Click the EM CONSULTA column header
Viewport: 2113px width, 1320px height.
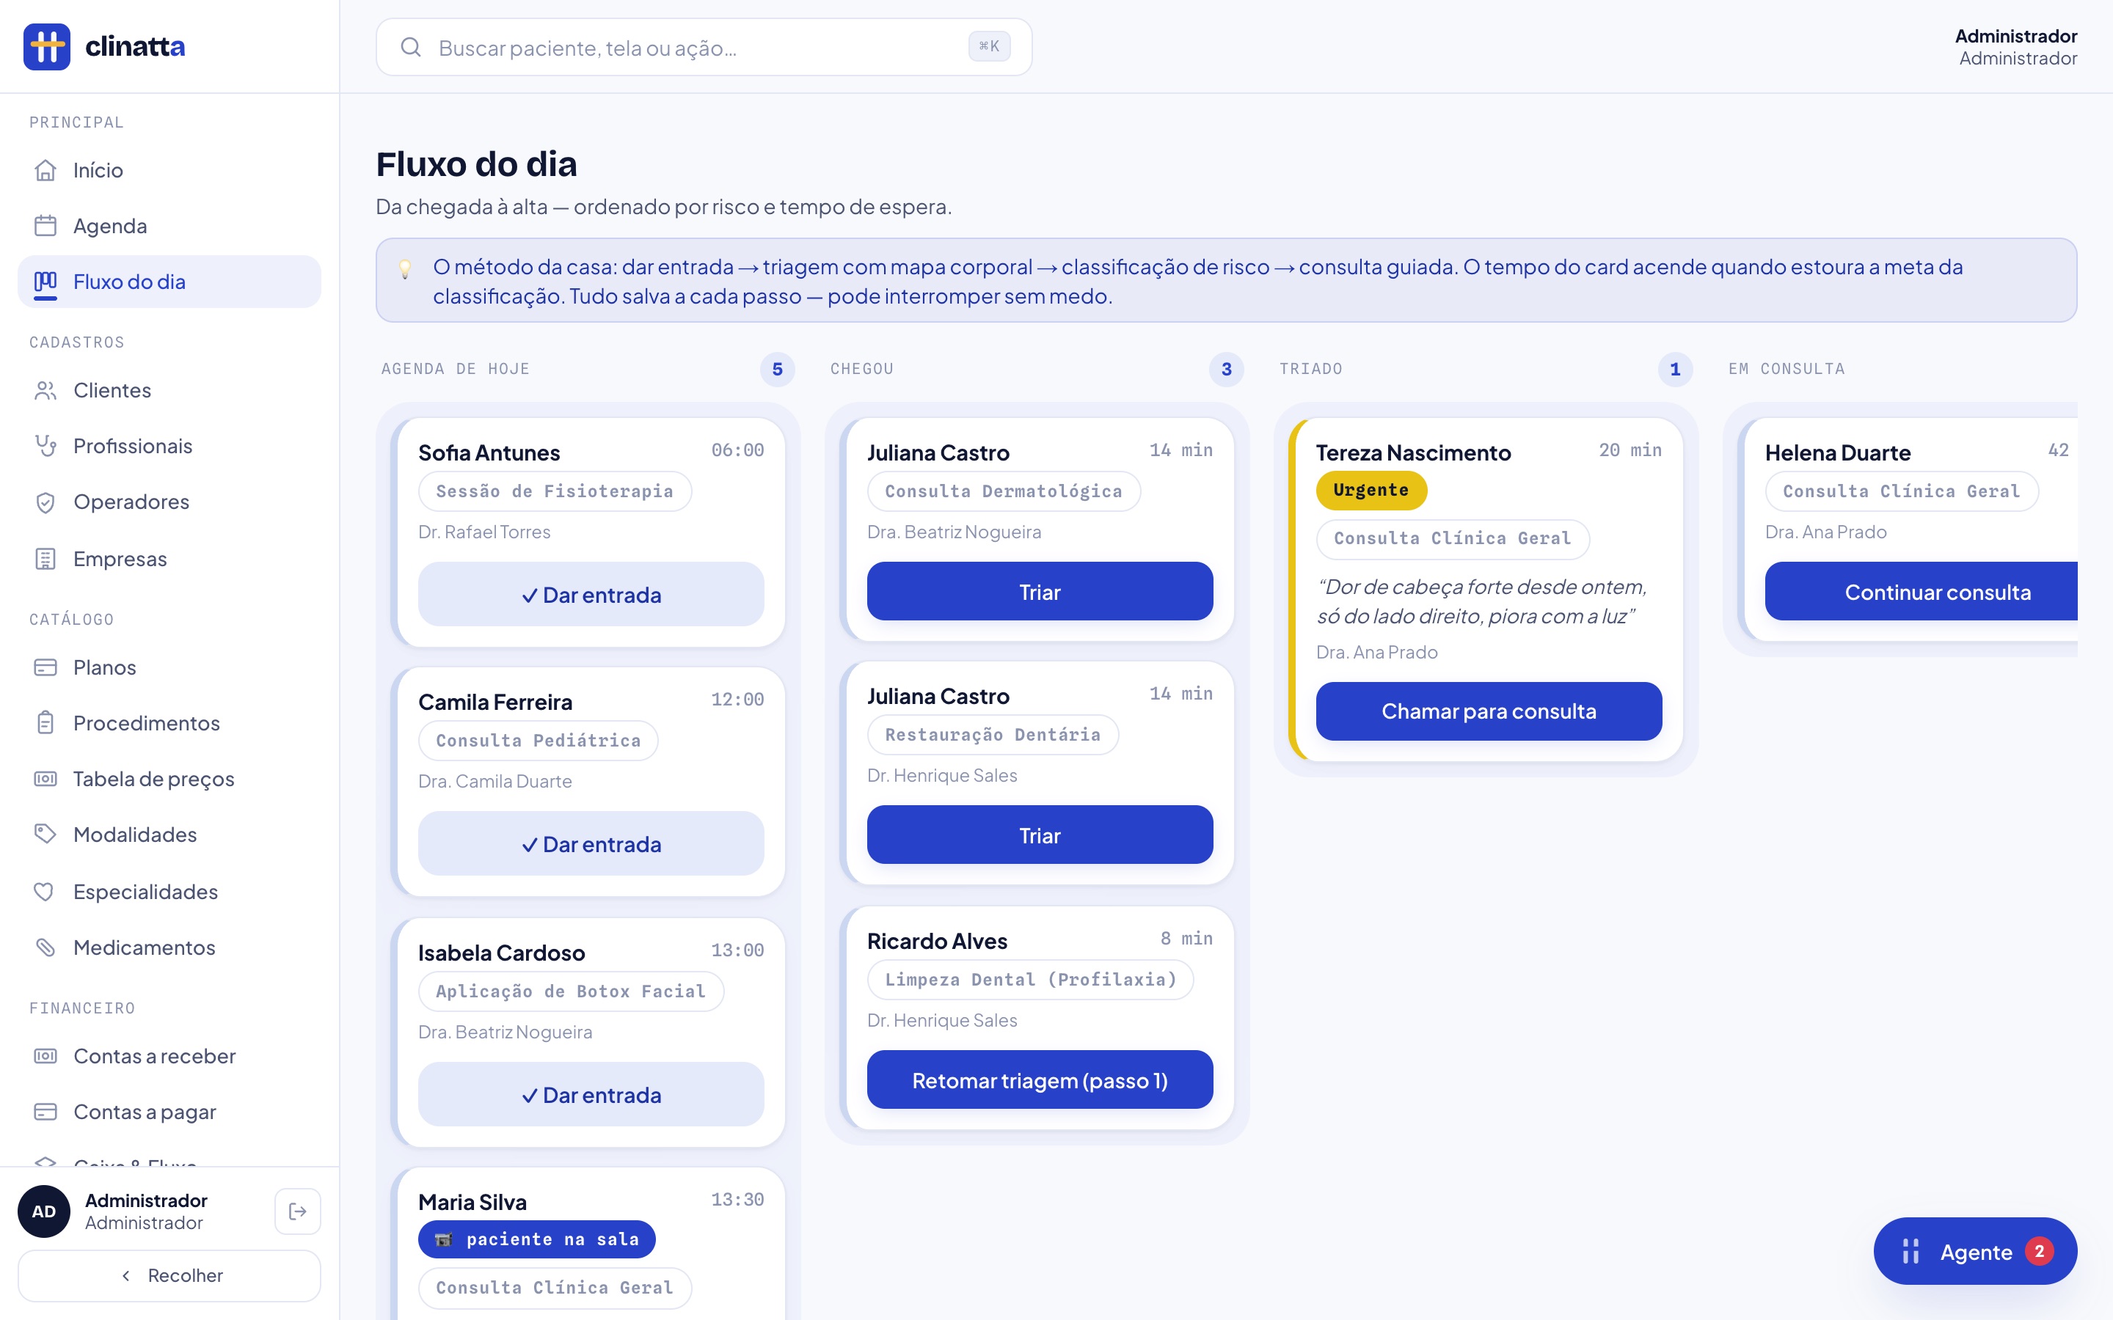tap(1787, 370)
